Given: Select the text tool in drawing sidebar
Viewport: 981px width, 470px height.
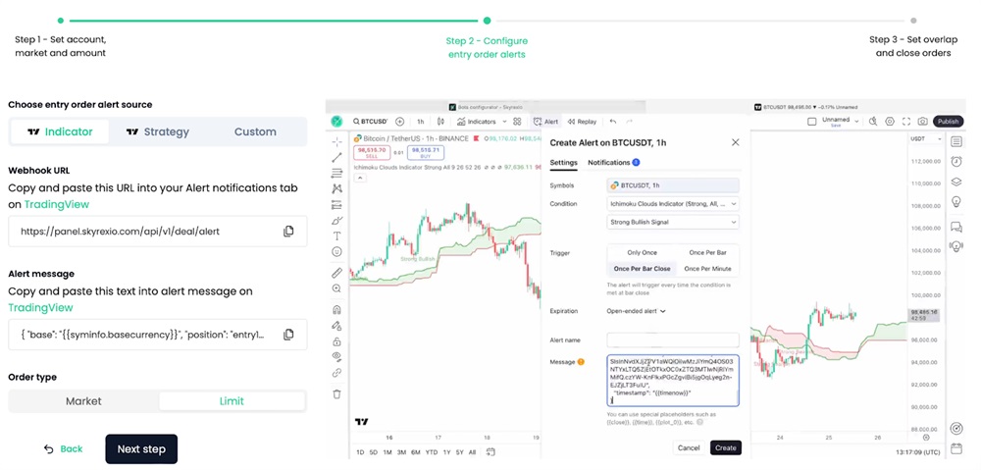Looking at the screenshot, I should click(336, 235).
